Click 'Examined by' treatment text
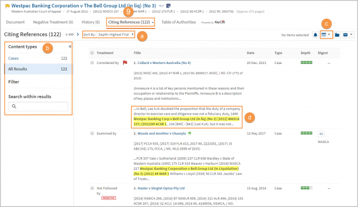The image size is (358, 207). (x=106, y=133)
